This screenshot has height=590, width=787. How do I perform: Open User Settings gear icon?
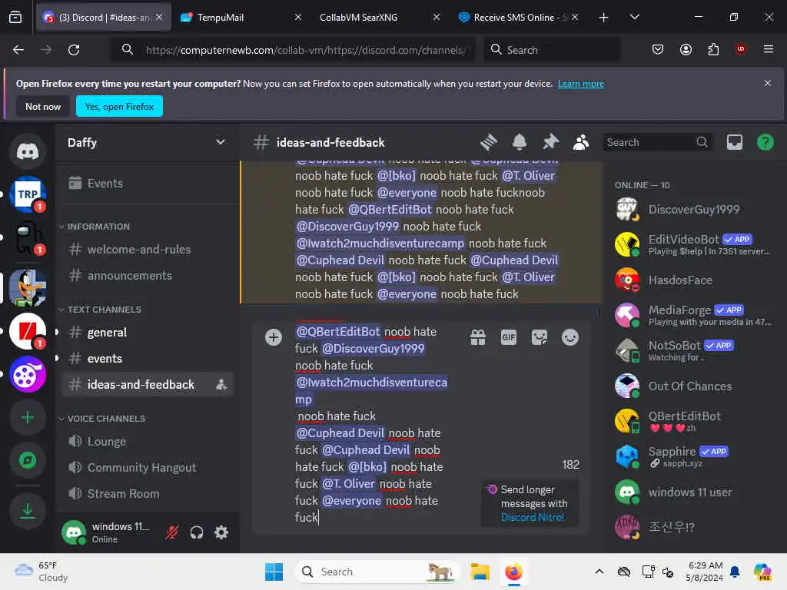[221, 532]
